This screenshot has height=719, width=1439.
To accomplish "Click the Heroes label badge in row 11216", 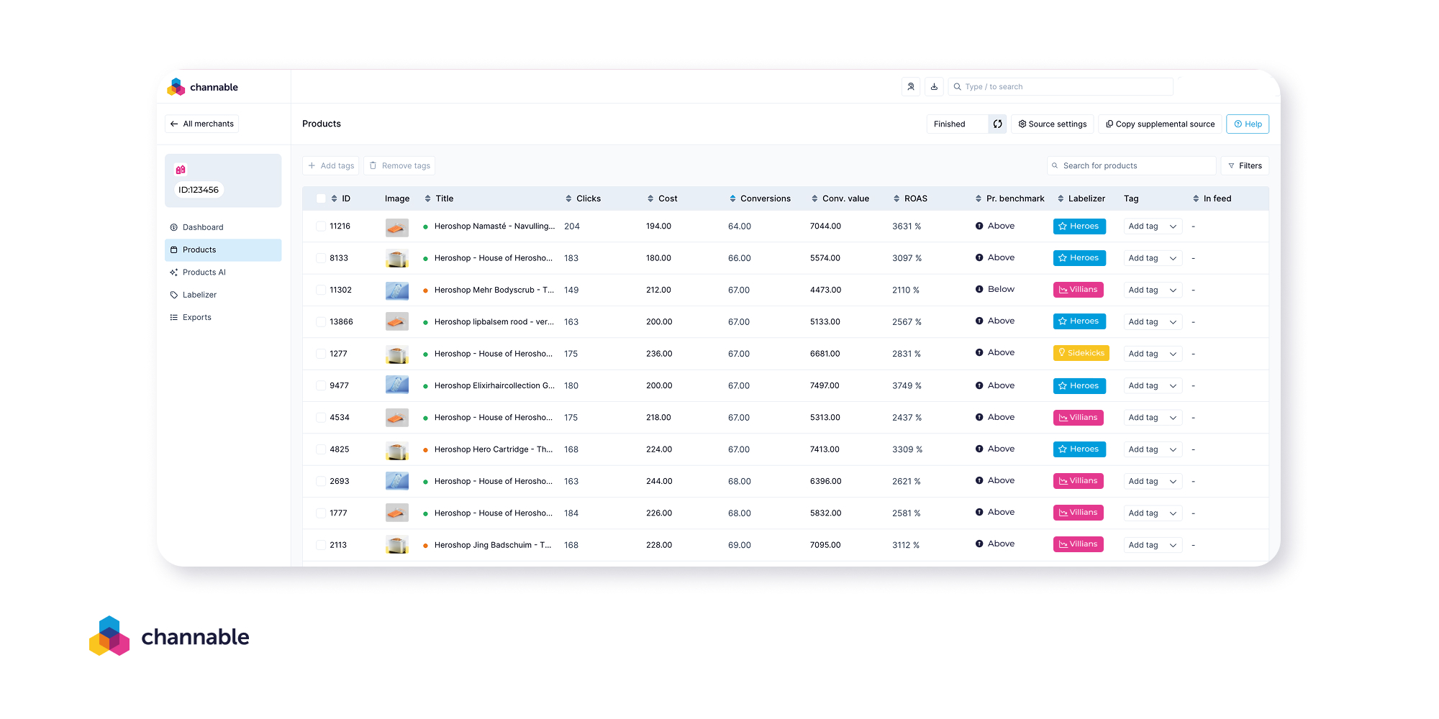I will (x=1079, y=226).
